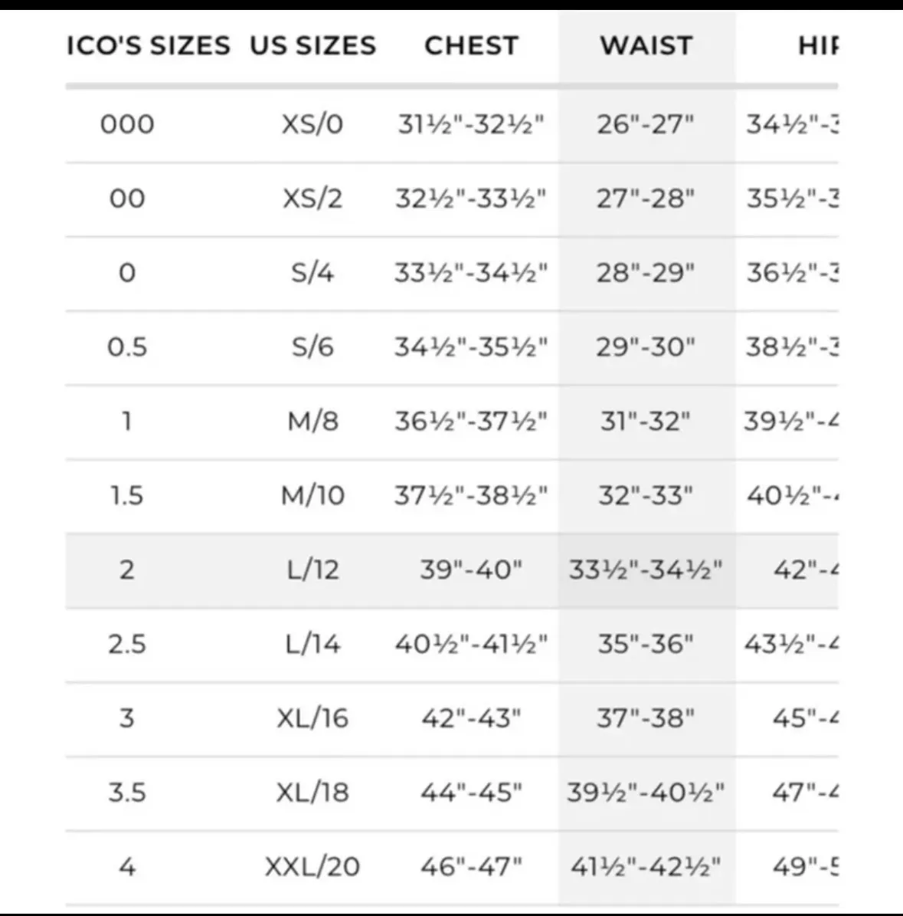Click the XS/0 US size cell
The height and width of the screenshot is (916, 903).
(312, 123)
